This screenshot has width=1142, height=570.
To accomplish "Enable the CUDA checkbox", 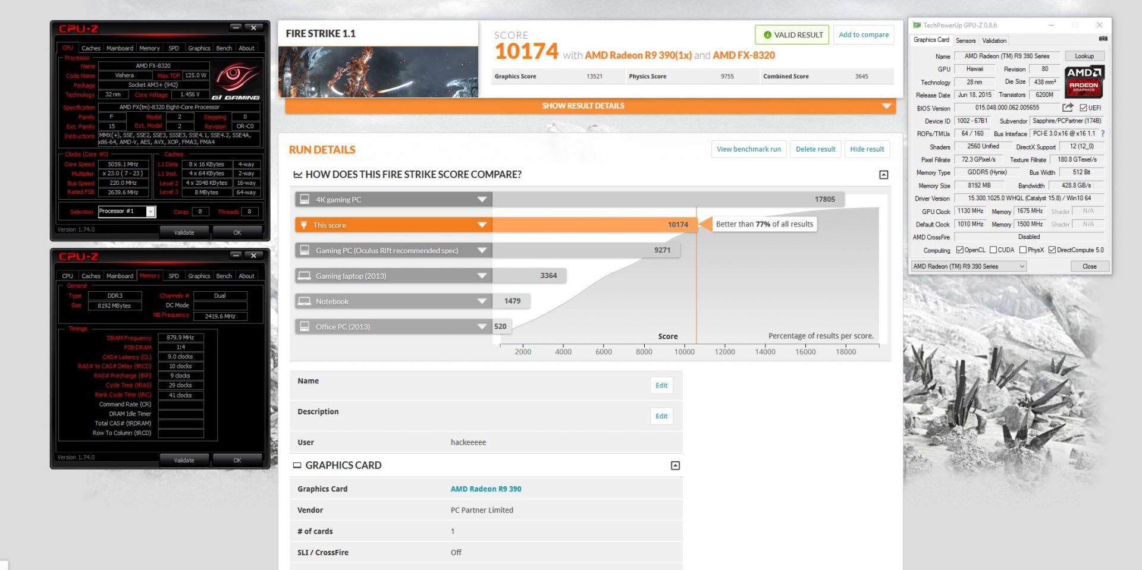I will (x=993, y=250).
